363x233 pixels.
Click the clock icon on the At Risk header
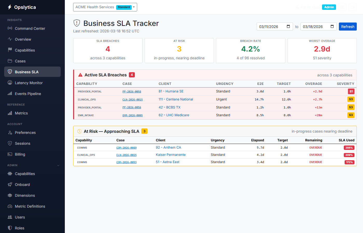pyautogui.click(x=79, y=131)
